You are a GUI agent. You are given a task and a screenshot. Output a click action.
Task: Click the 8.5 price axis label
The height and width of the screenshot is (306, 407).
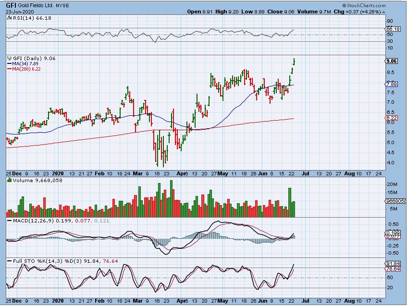point(391,73)
